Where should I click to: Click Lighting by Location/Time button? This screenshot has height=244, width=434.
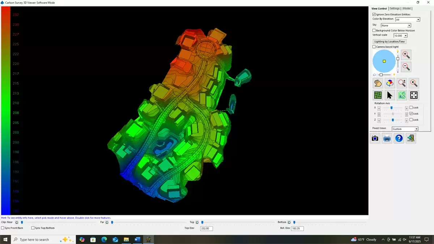pos(390,42)
